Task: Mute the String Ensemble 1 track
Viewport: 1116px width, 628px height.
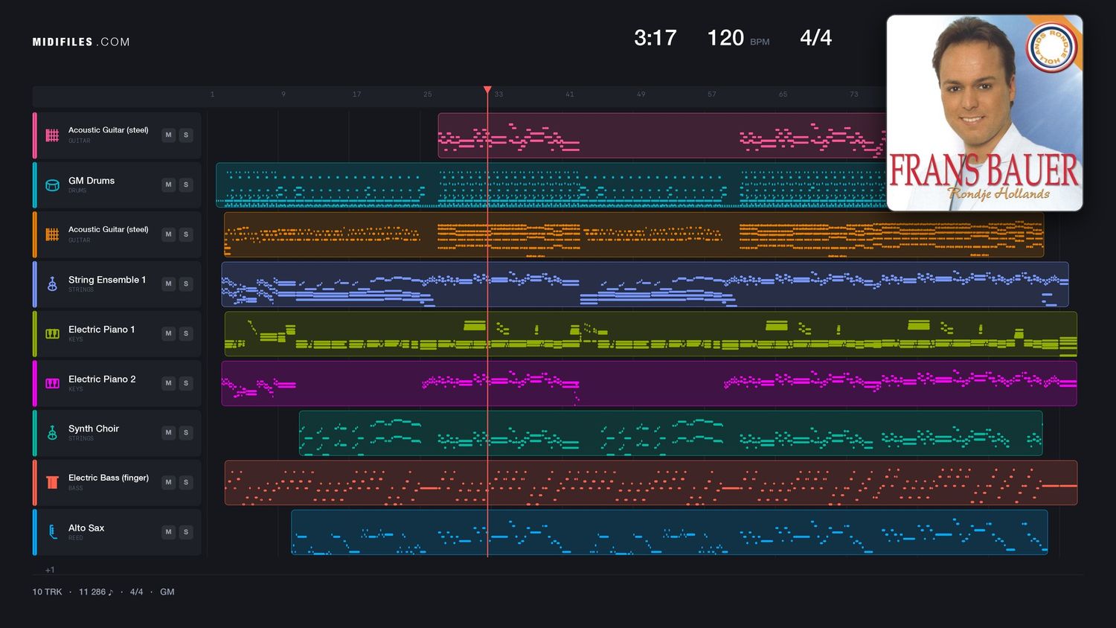Action: [168, 284]
